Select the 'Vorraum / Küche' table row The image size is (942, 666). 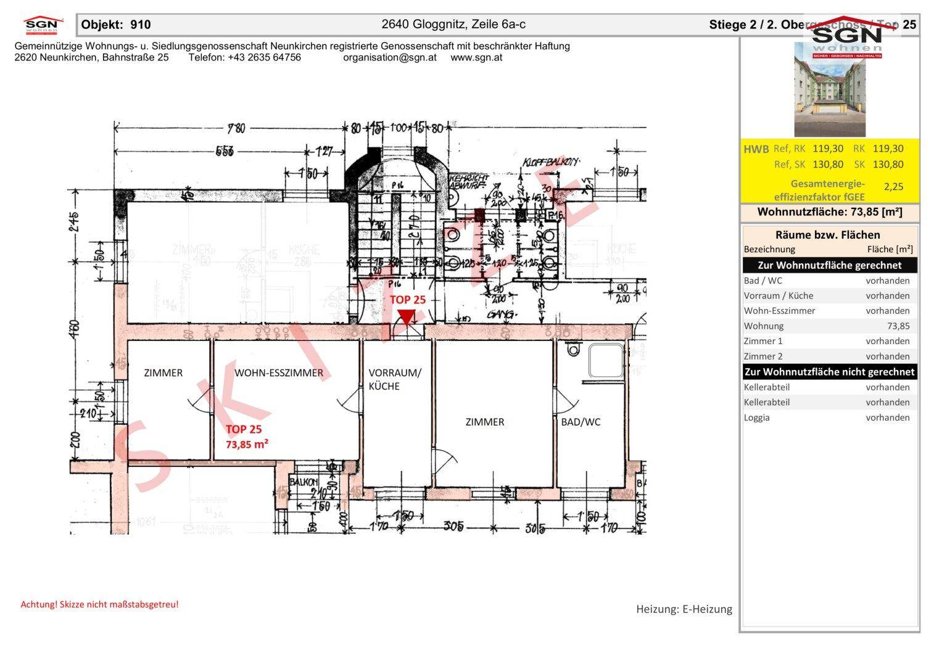click(x=830, y=295)
